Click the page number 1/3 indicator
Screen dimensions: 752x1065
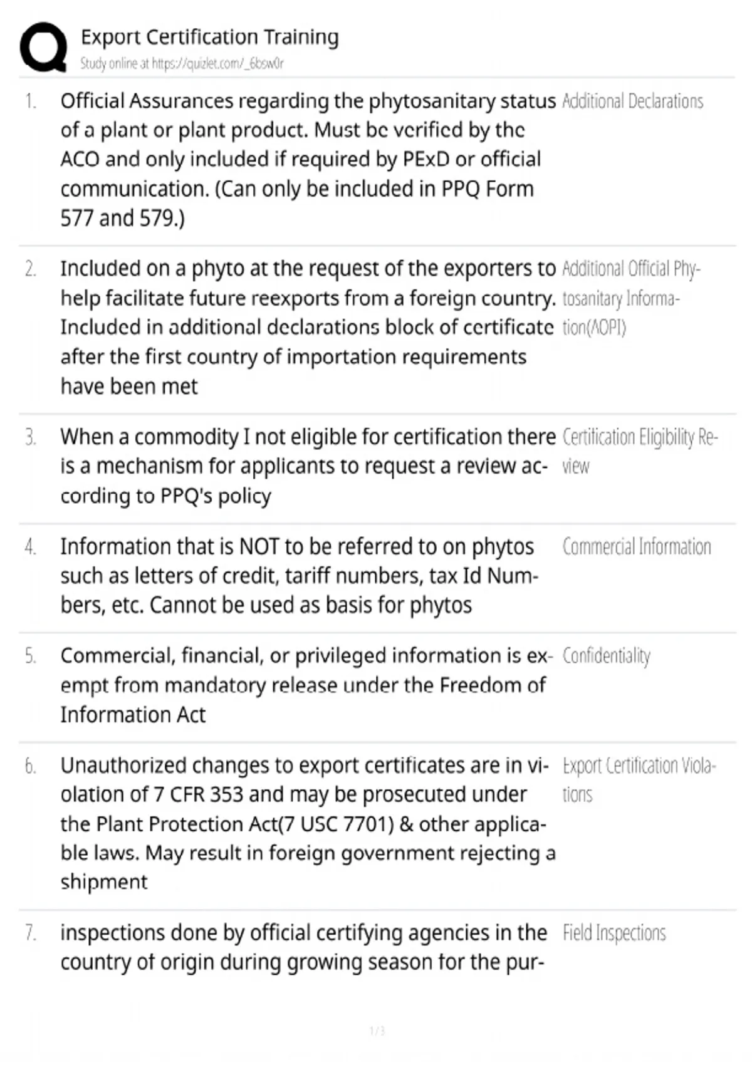click(377, 1031)
